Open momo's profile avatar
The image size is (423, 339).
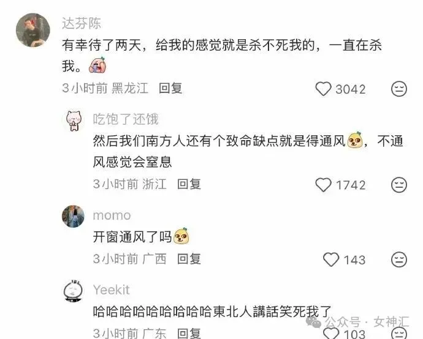pos(73,216)
